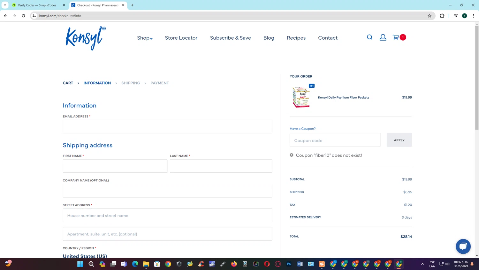
Task: Open Microsoft Teams from taskbar
Action: coord(124,264)
